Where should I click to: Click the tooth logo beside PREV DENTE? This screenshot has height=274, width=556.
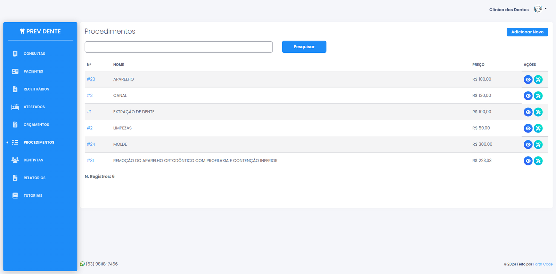tap(22, 31)
